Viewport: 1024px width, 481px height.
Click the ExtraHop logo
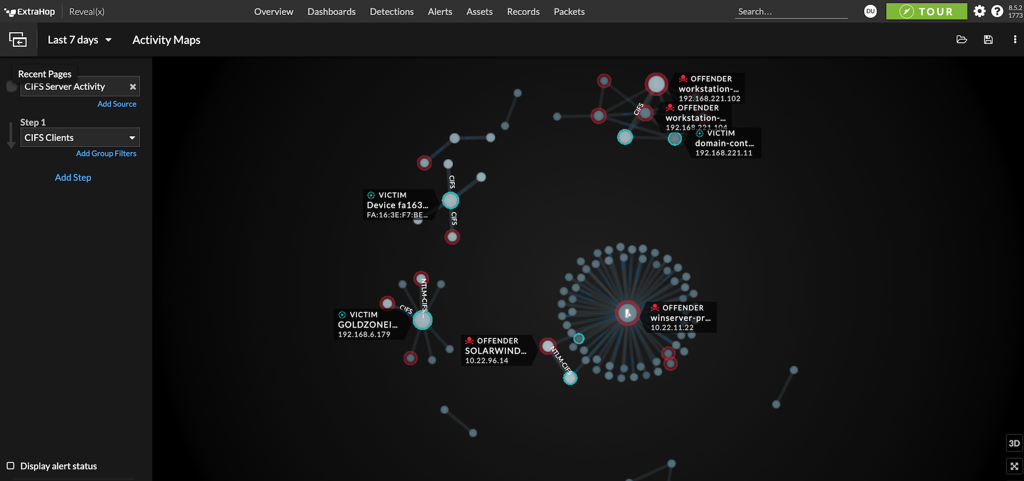pyautogui.click(x=30, y=12)
